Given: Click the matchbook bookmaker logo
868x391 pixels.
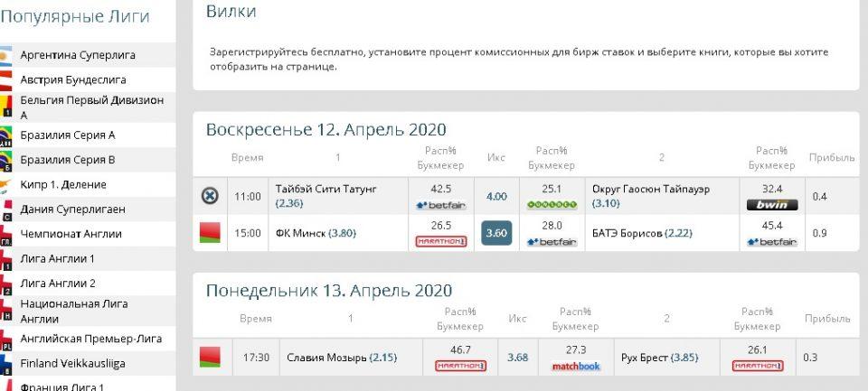Looking at the screenshot, I should 576,367.
